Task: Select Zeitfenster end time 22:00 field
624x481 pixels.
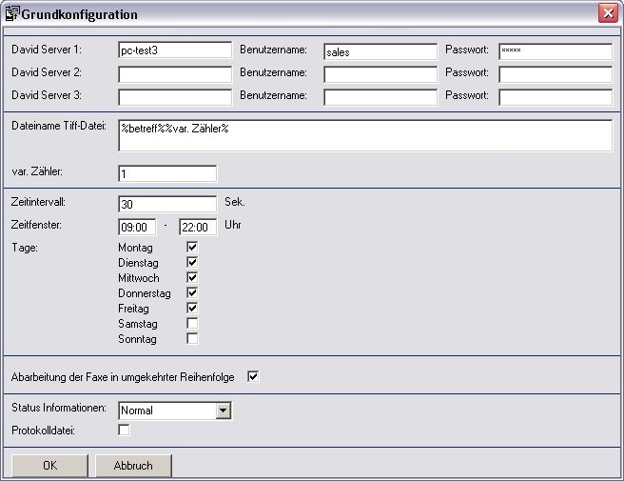Action: [x=198, y=227]
